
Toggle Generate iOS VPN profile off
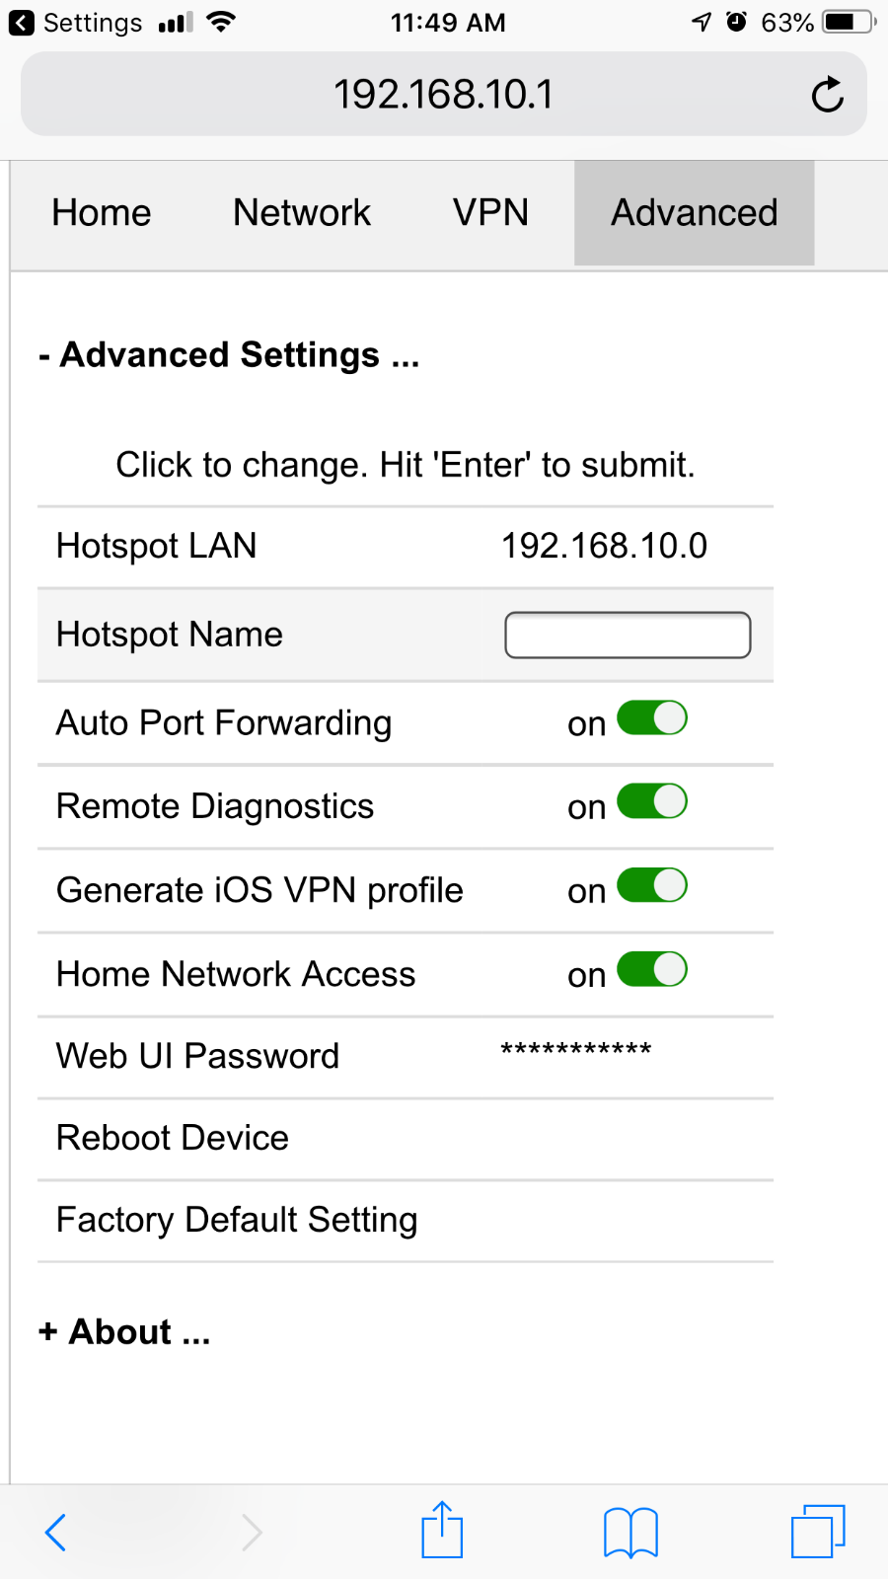tap(652, 885)
